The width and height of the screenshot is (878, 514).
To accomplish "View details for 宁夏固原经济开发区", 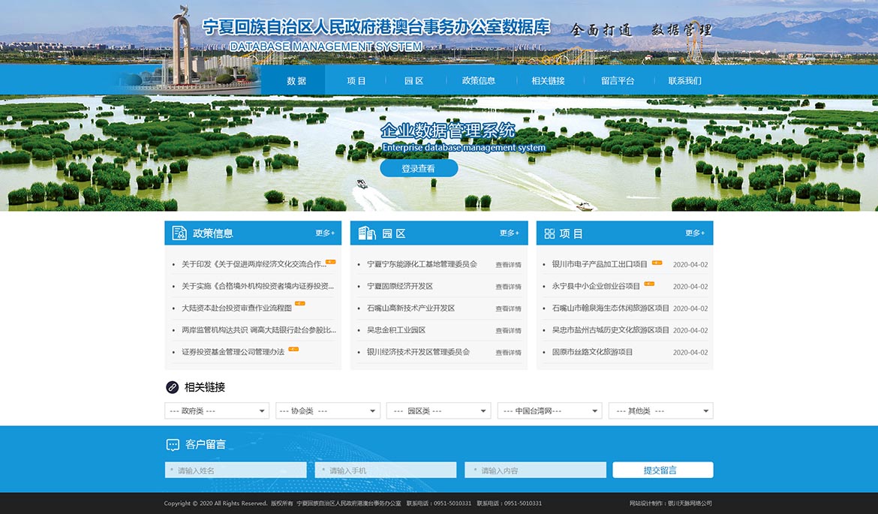I will (x=508, y=287).
